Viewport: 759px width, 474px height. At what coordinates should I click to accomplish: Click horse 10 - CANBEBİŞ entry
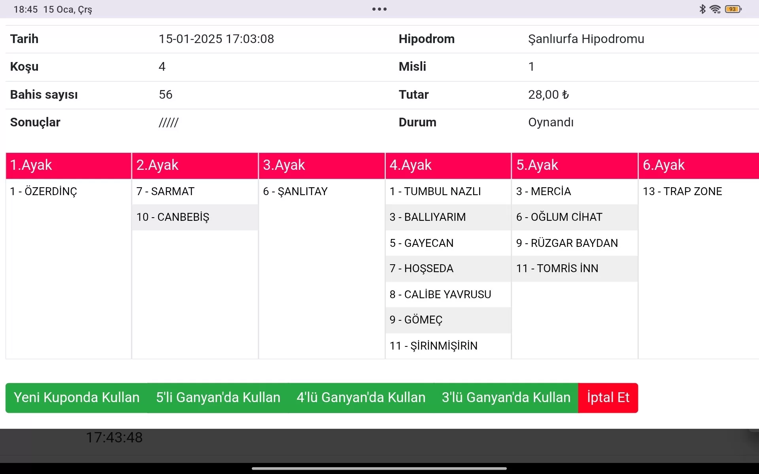tap(173, 217)
